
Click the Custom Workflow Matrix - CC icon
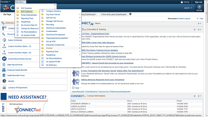(4, 46)
